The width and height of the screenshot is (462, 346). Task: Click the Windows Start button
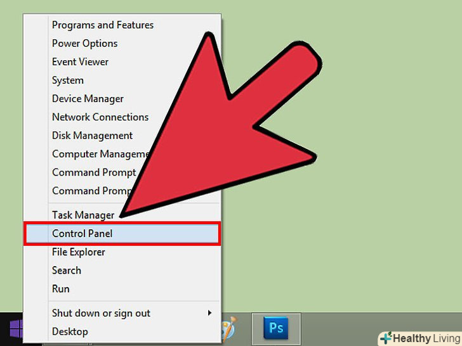click(16, 329)
